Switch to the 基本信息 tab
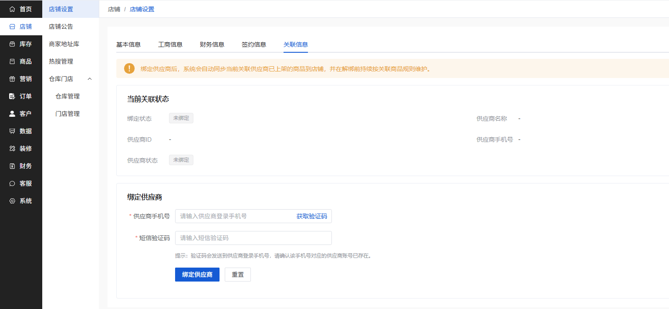The image size is (669, 309). click(128, 44)
